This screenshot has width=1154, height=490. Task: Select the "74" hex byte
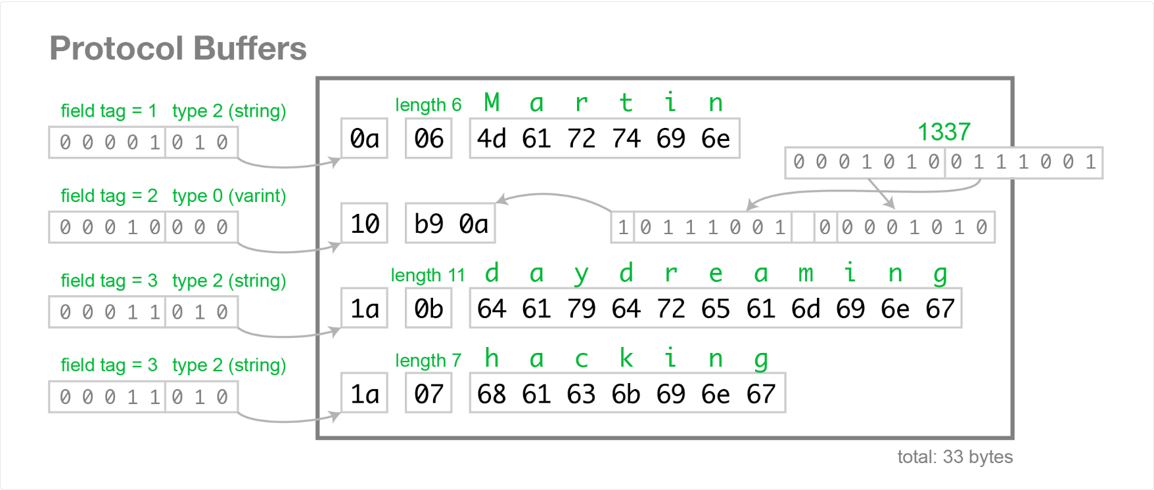tap(626, 138)
